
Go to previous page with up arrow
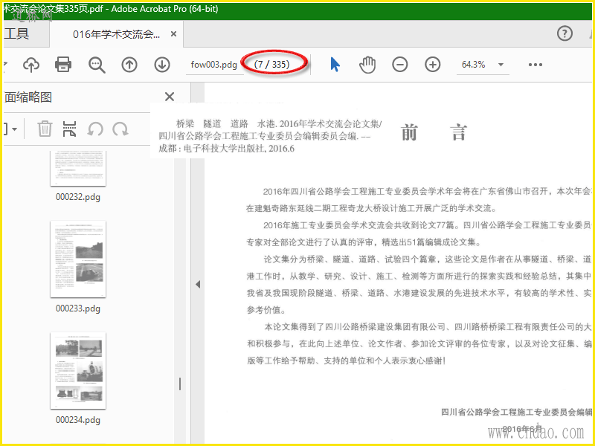(x=129, y=65)
